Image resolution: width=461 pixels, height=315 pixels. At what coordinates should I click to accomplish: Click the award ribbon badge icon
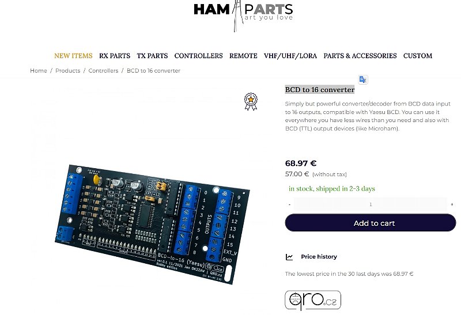click(x=251, y=102)
